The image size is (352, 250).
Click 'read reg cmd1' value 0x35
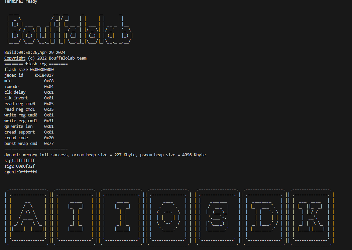(49, 109)
